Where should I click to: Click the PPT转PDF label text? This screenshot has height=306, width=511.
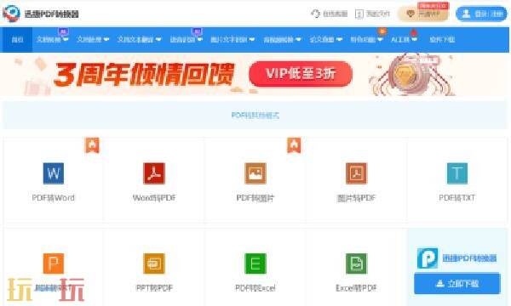click(x=154, y=288)
